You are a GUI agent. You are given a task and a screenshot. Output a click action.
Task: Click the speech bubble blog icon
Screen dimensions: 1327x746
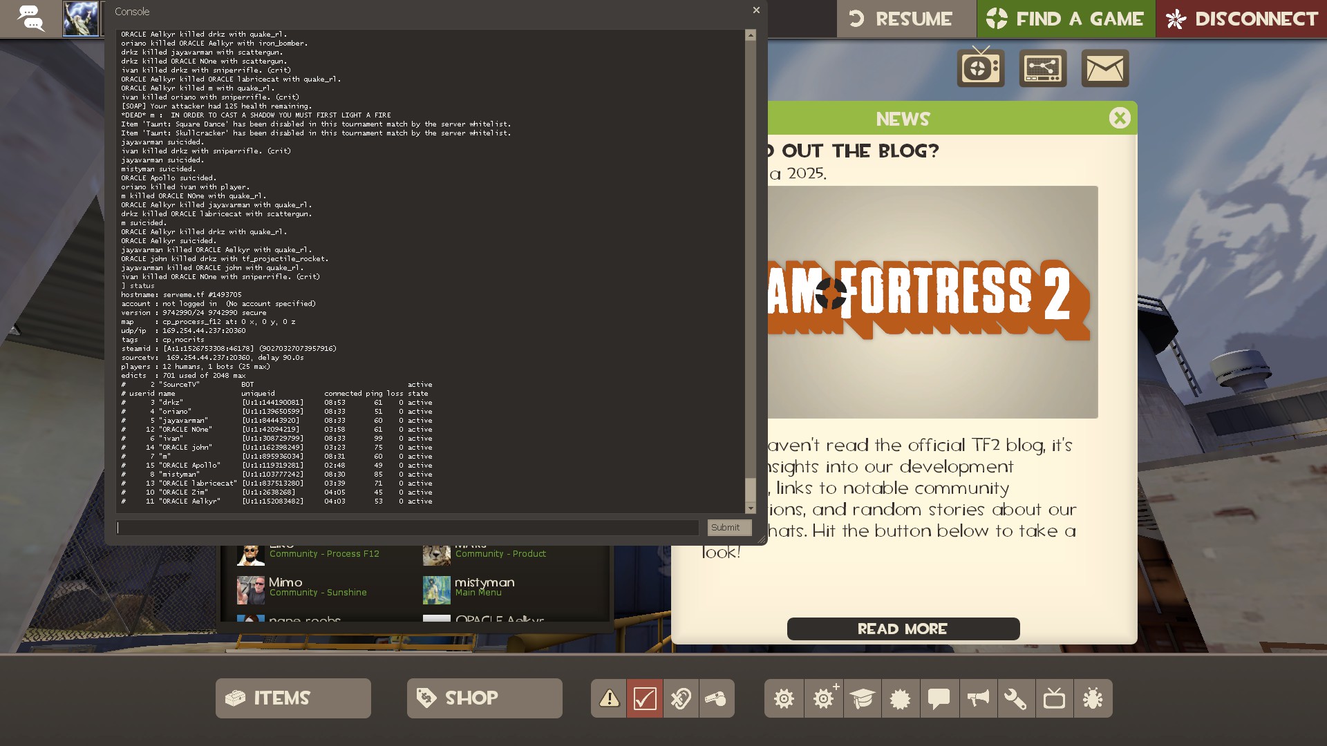coord(939,699)
